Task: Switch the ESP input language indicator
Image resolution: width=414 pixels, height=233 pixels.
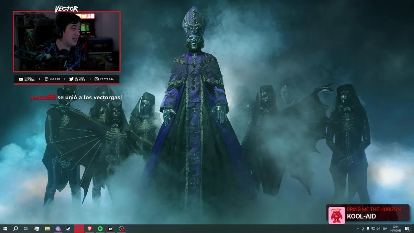Action: click(x=385, y=229)
